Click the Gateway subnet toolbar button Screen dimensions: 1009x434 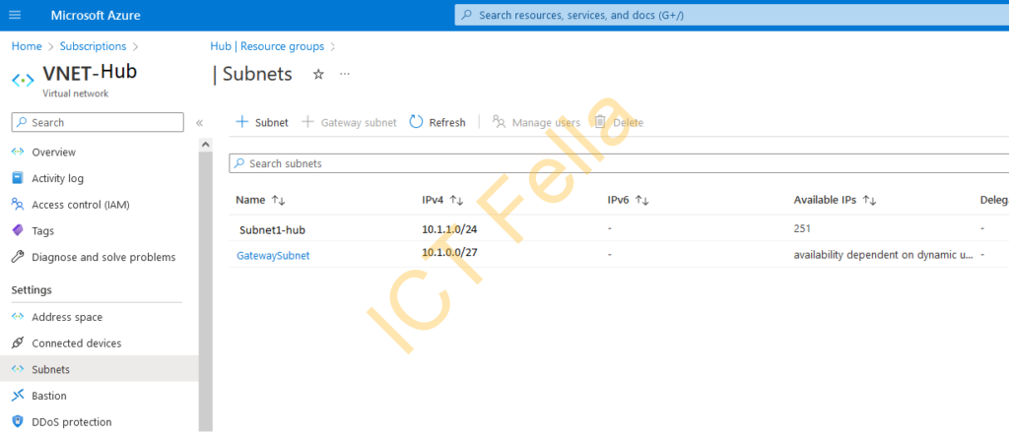pyautogui.click(x=350, y=122)
